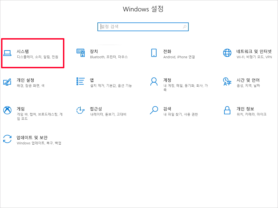
Task: Open the 시스템 settings link
Action: point(23,51)
